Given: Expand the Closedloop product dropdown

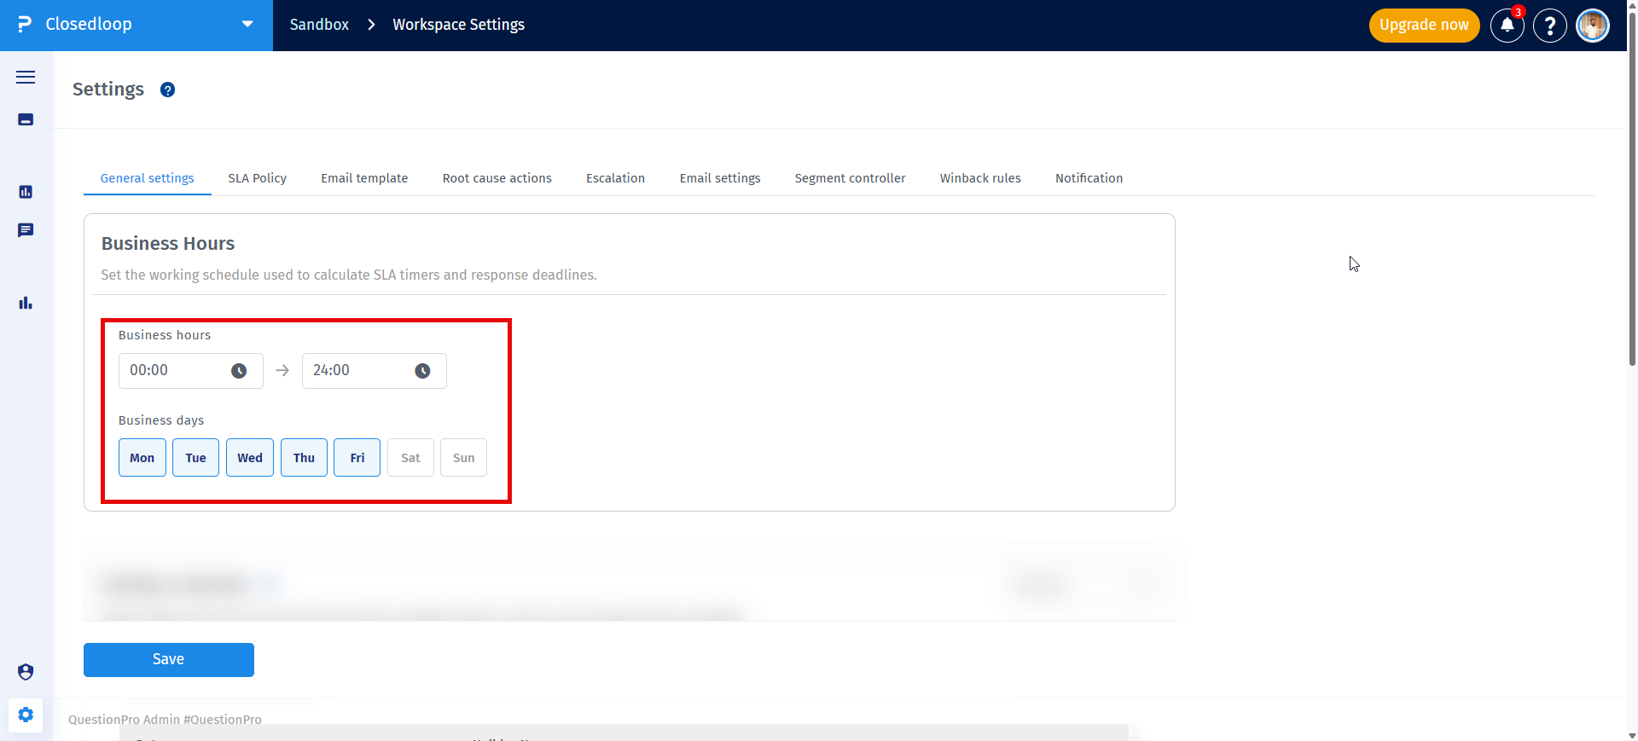Looking at the screenshot, I should point(247,24).
